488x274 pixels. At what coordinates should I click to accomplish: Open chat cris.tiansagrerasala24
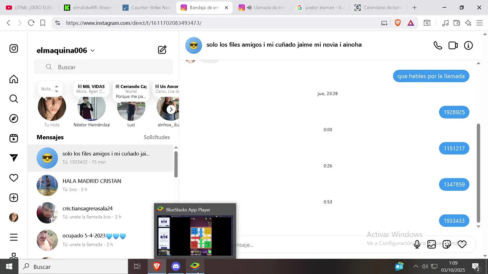coord(101,213)
